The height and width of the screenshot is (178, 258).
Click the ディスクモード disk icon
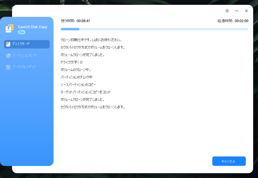click(x=8, y=44)
